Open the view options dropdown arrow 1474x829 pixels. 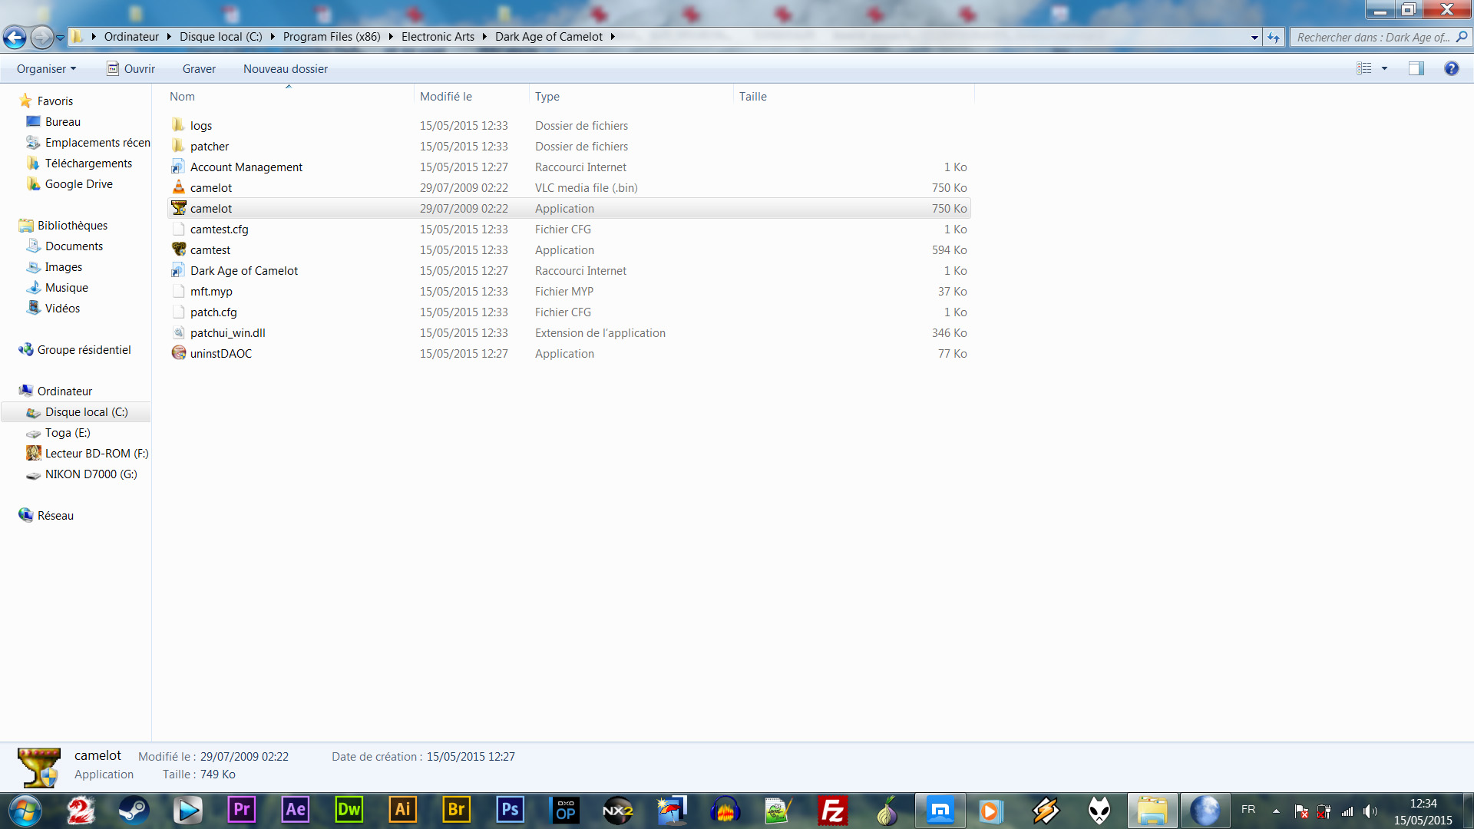coord(1385,68)
